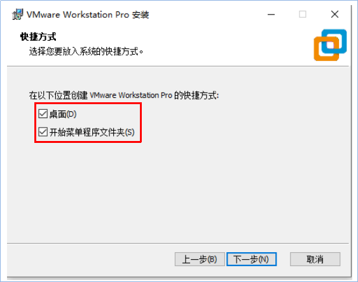Click the 在以下位置创建 VMware Workstation Pro 的快捷方式 label

click(x=124, y=95)
